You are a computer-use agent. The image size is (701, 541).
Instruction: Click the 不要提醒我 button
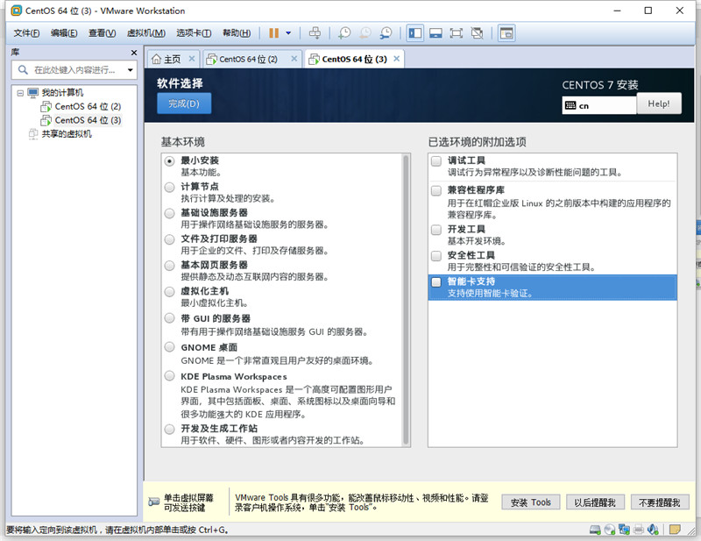[660, 502]
